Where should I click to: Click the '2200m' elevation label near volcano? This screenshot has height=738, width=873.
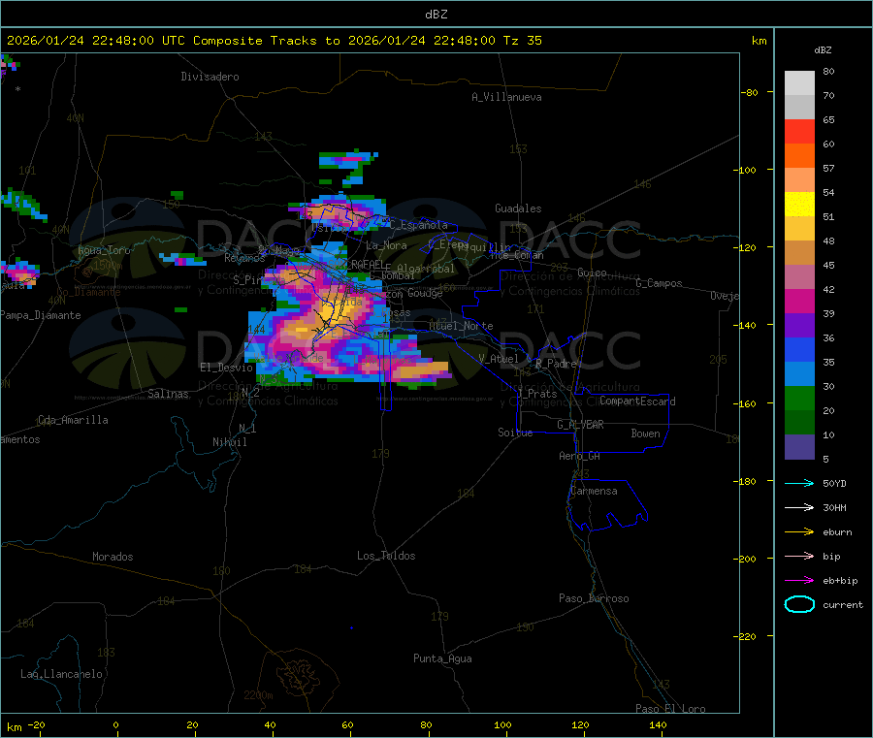(x=258, y=695)
